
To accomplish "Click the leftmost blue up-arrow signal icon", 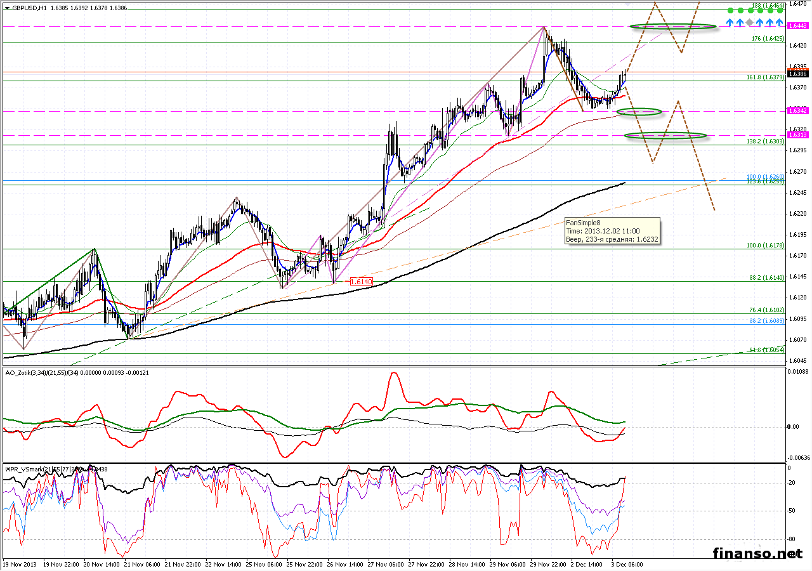I will pos(730,23).
